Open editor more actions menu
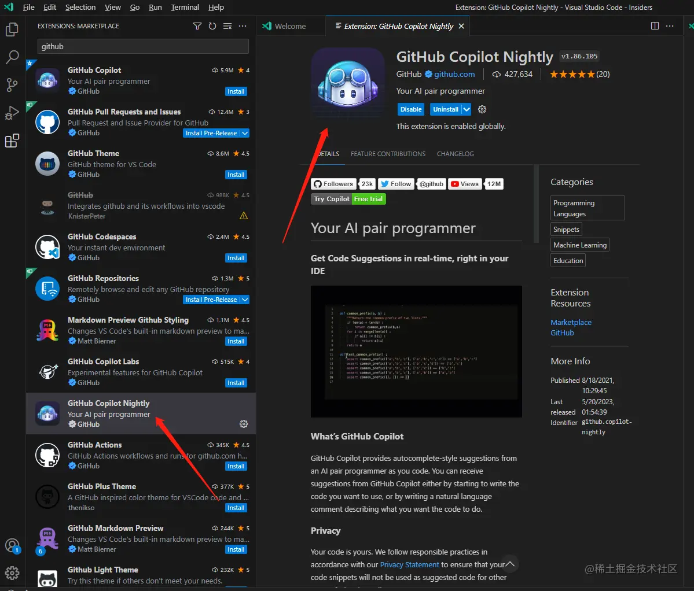 [670, 26]
